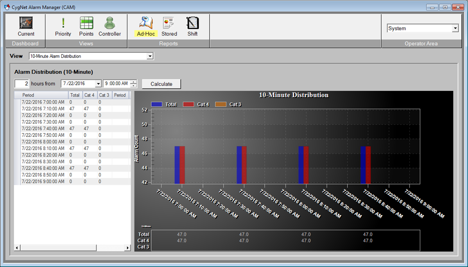Maximize the CygNet Alarm Manager window
The height and width of the screenshot is (267, 468).
(445, 7)
